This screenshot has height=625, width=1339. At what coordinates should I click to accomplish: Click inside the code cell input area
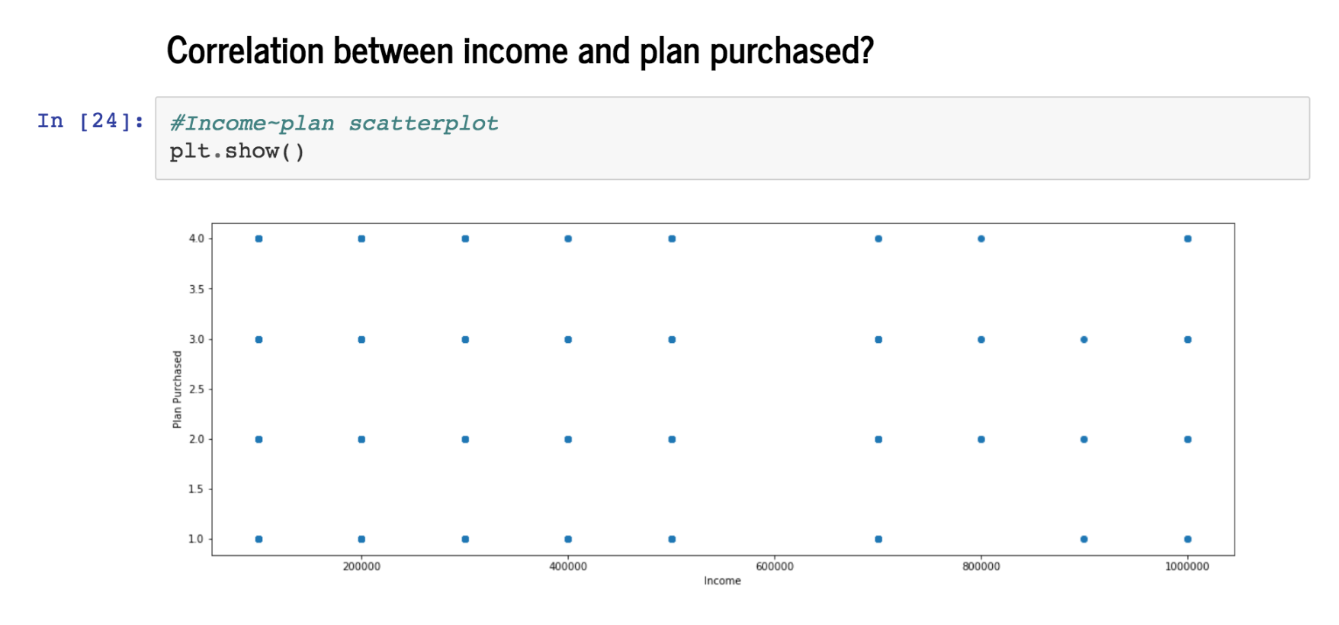pyautogui.click(x=732, y=138)
